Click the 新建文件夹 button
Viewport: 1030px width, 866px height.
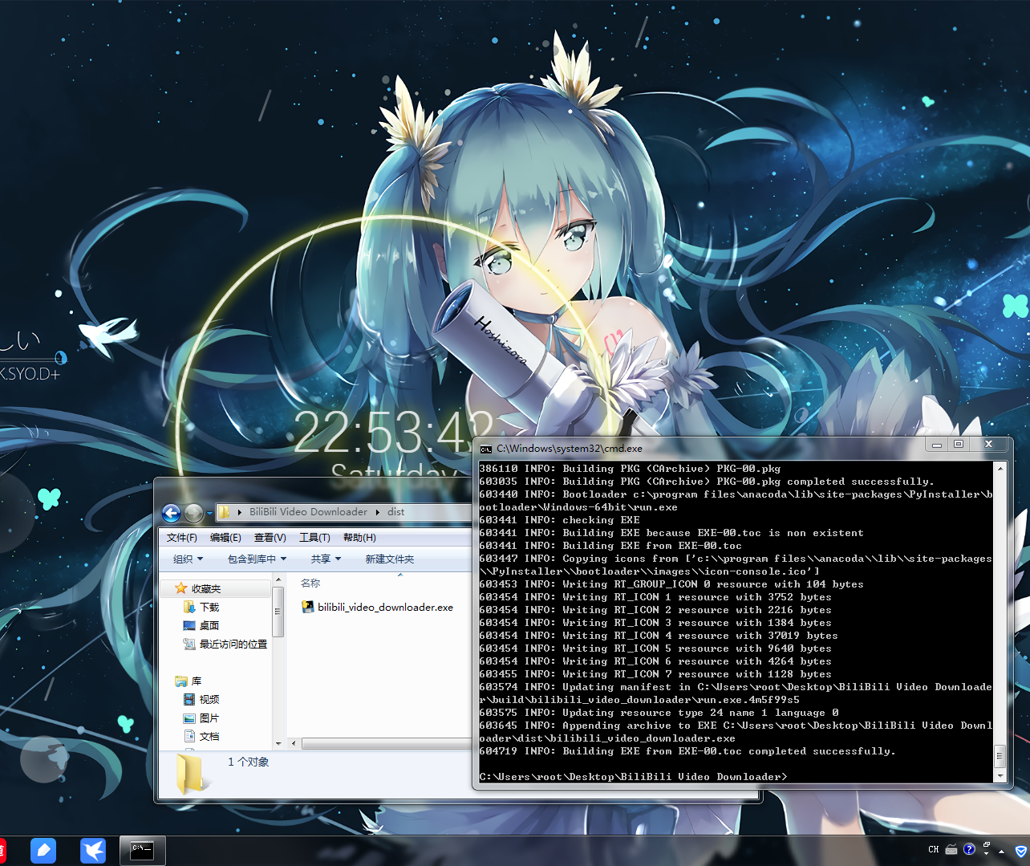pos(390,559)
